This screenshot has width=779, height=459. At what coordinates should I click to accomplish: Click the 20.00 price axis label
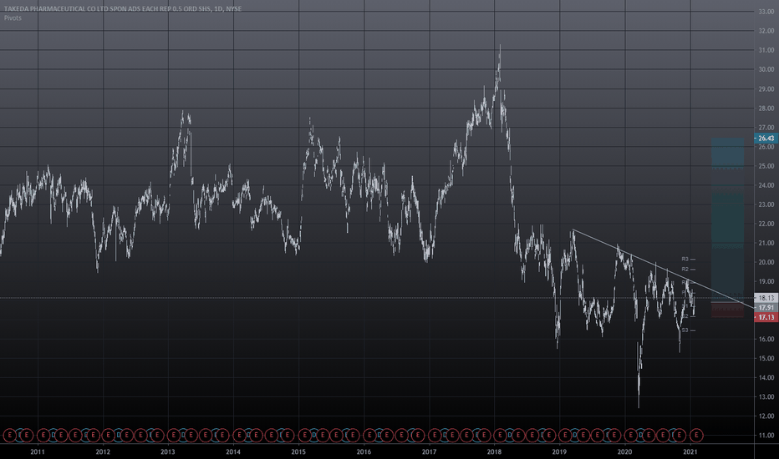(x=766, y=262)
